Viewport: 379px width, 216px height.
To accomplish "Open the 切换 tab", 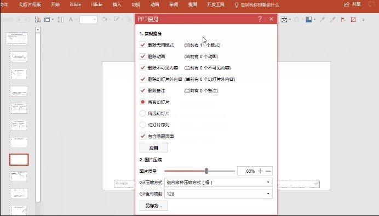I will (136, 4).
